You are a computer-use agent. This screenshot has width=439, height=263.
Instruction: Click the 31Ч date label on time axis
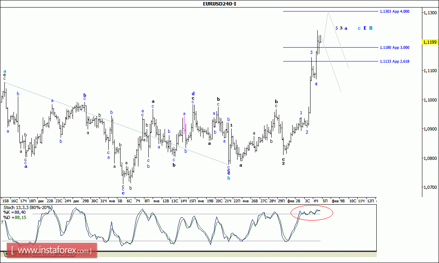pyautogui.click(x=104, y=201)
